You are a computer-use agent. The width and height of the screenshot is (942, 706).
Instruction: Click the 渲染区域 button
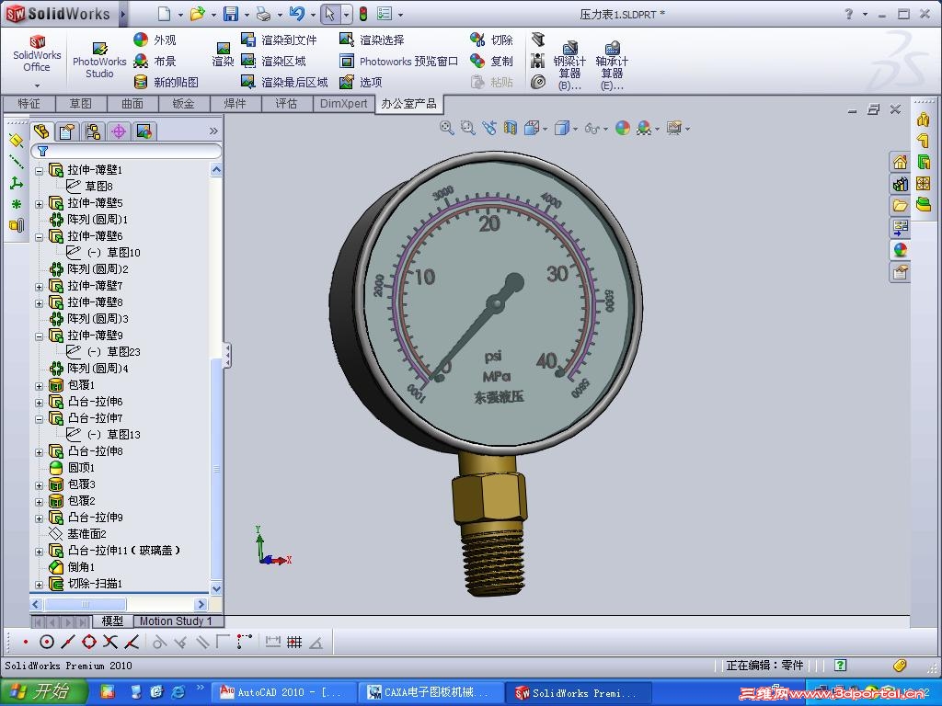(x=274, y=61)
